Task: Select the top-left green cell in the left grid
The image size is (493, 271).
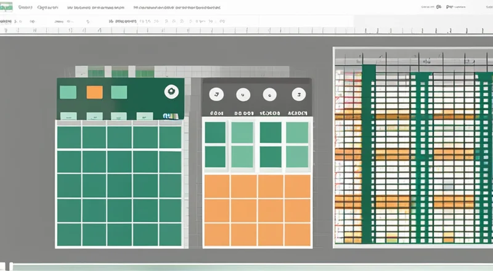Action: 68,137
